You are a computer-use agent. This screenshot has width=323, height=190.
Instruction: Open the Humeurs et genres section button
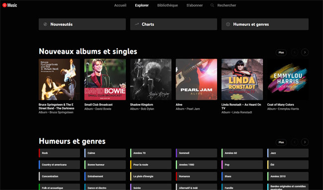point(265,24)
